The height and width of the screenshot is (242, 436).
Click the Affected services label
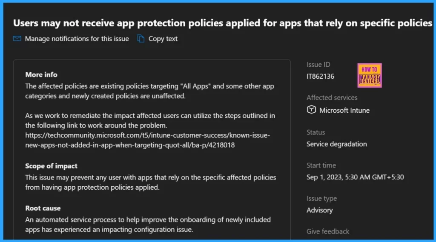(x=332, y=98)
